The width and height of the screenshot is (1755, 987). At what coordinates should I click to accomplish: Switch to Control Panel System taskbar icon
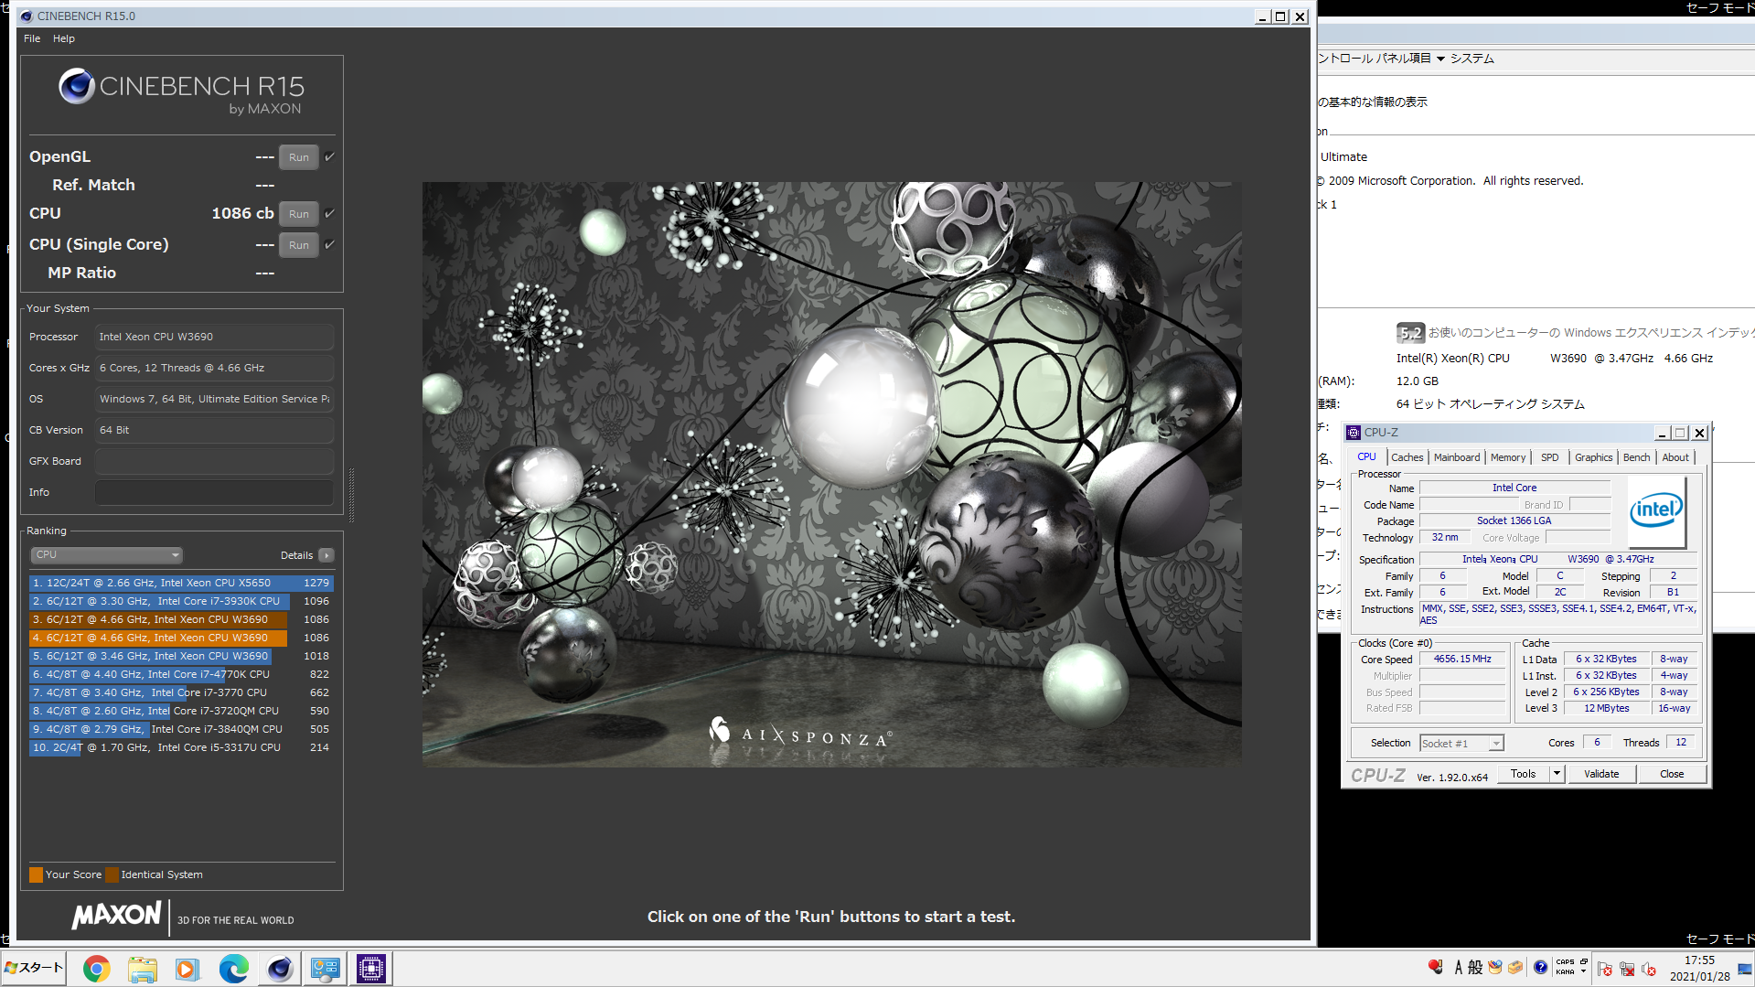[325, 968]
